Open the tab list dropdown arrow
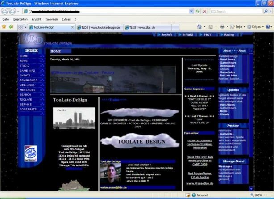 (x=25, y=27)
